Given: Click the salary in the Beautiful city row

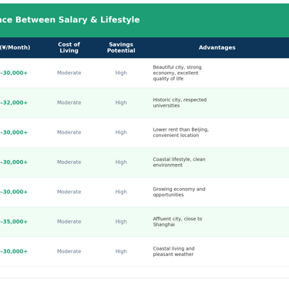Looking at the screenshot, I should pyautogui.click(x=14, y=73).
